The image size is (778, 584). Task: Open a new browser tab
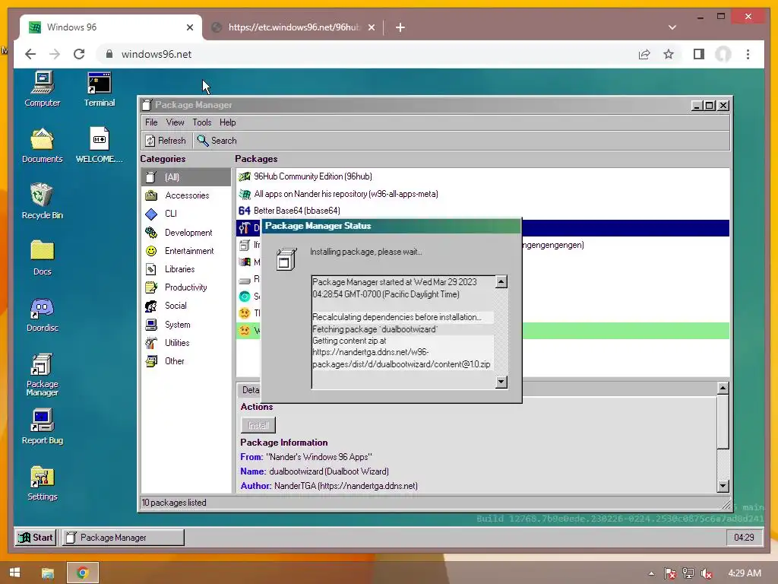(400, 27)
